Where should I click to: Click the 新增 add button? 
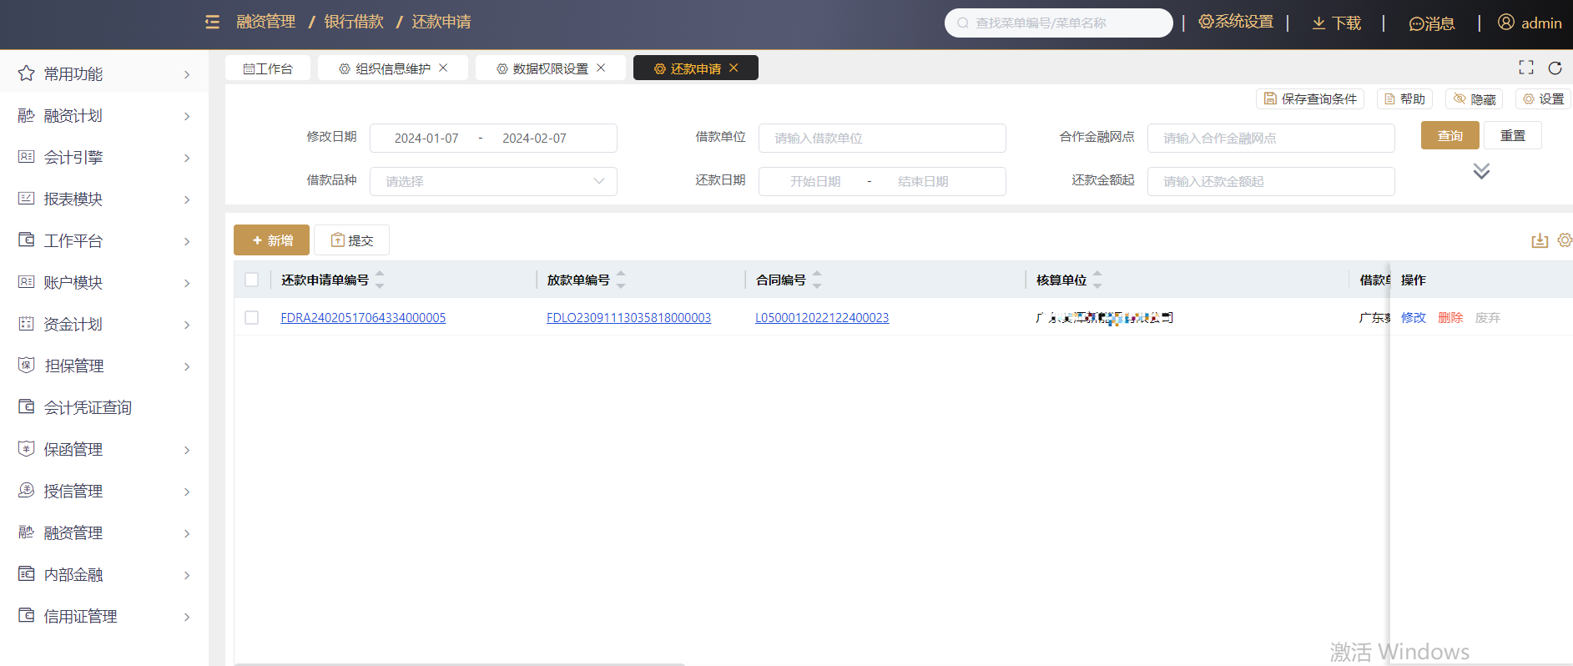point(271,240)
